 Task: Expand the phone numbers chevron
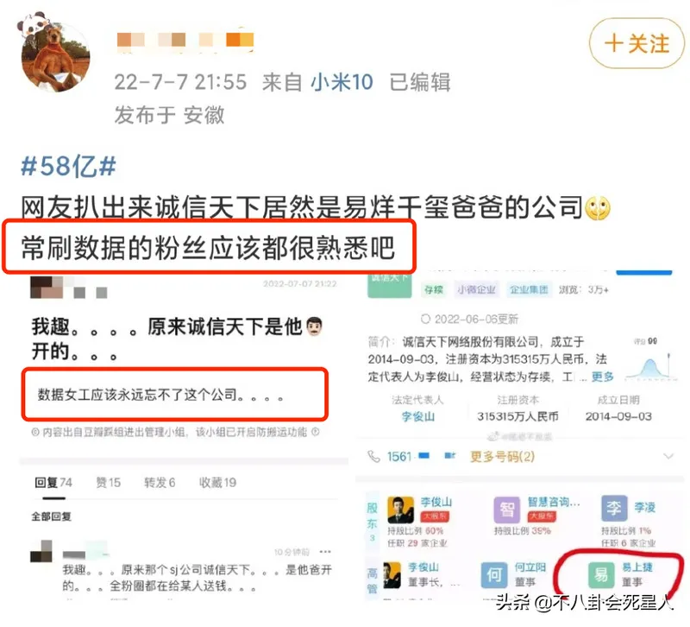coord(668,456)
